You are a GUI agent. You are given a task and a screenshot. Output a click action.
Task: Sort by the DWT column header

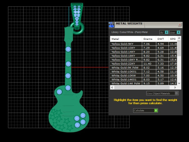point(162,39)
